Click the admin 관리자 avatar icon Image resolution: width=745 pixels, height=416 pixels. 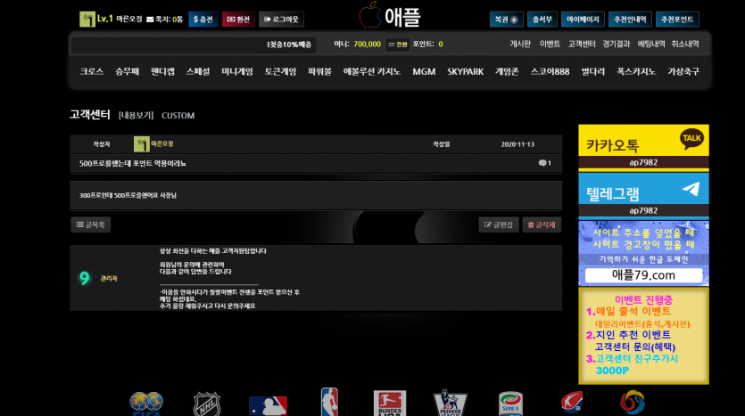[85, 278]
